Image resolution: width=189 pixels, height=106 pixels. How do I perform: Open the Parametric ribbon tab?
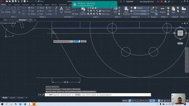point(26,5)
